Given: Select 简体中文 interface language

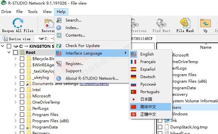Looking at the screenshot, I should [150, 107].
